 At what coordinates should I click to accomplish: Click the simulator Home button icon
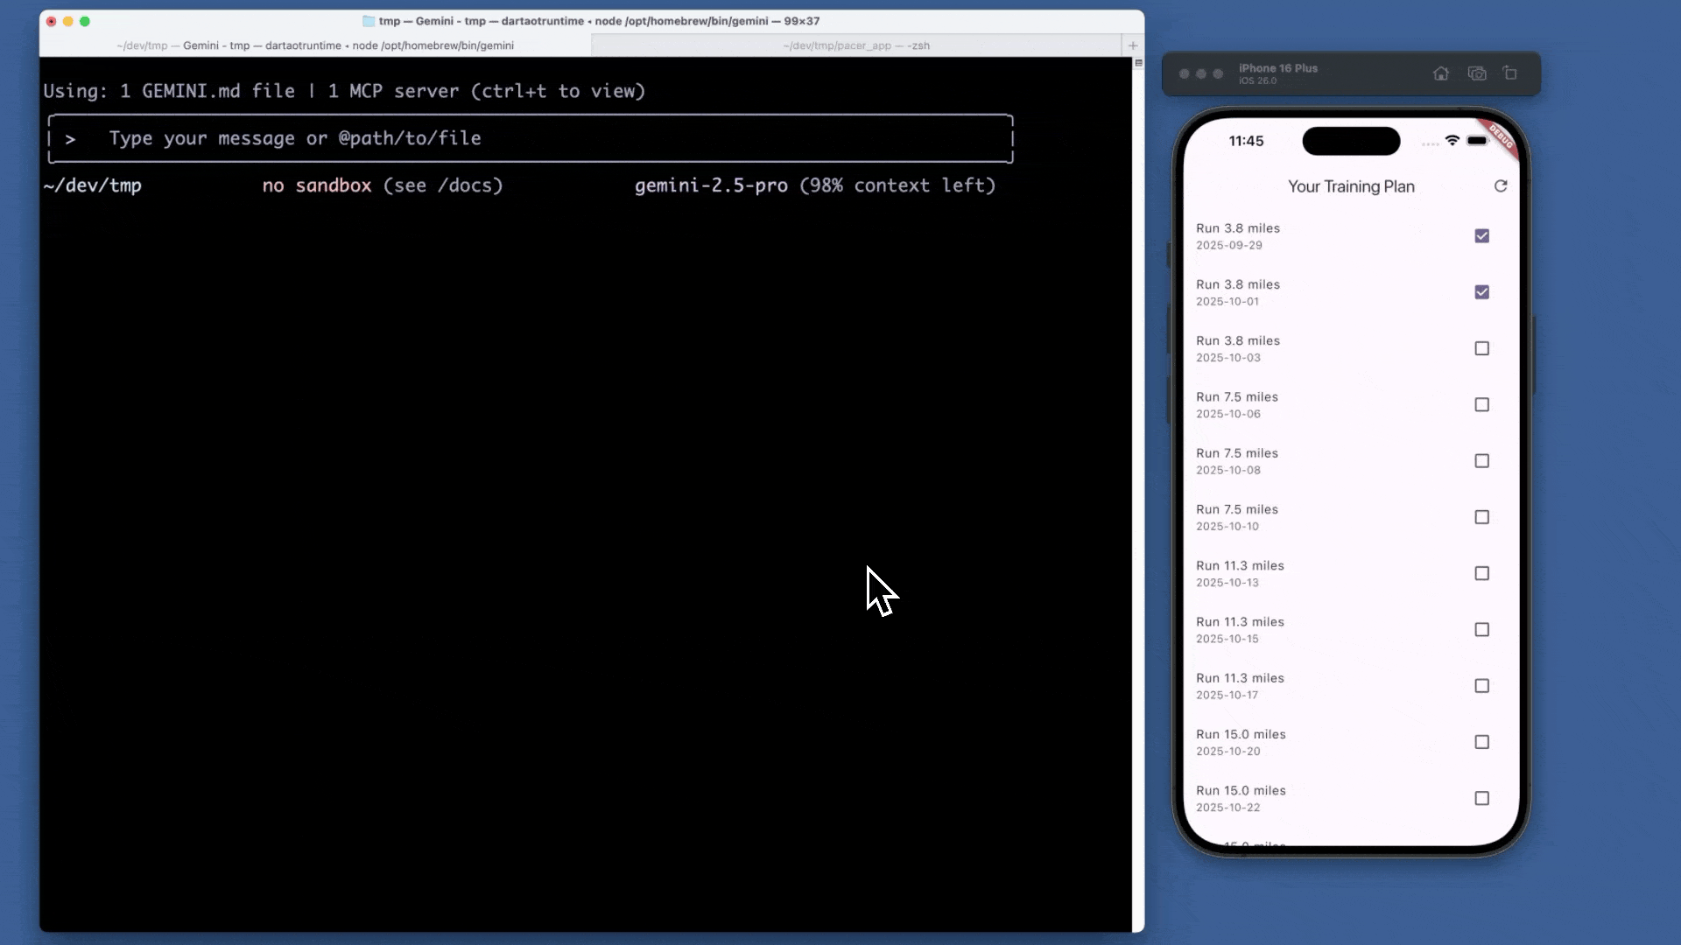point(1441,73)
